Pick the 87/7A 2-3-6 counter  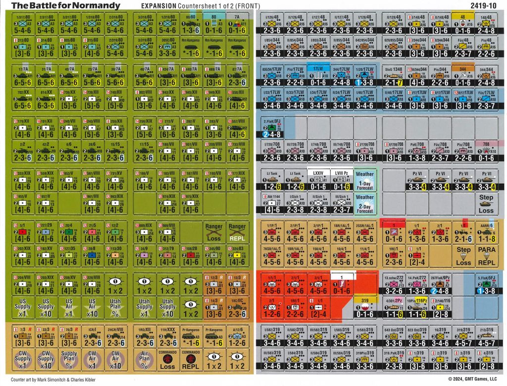pyautogui.click(x=237, y=76)
